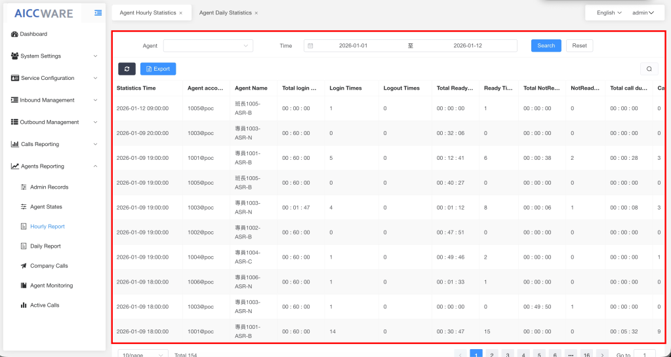
Task: Open Company Calls in the sidebar
Action: (x=49, y=266)
